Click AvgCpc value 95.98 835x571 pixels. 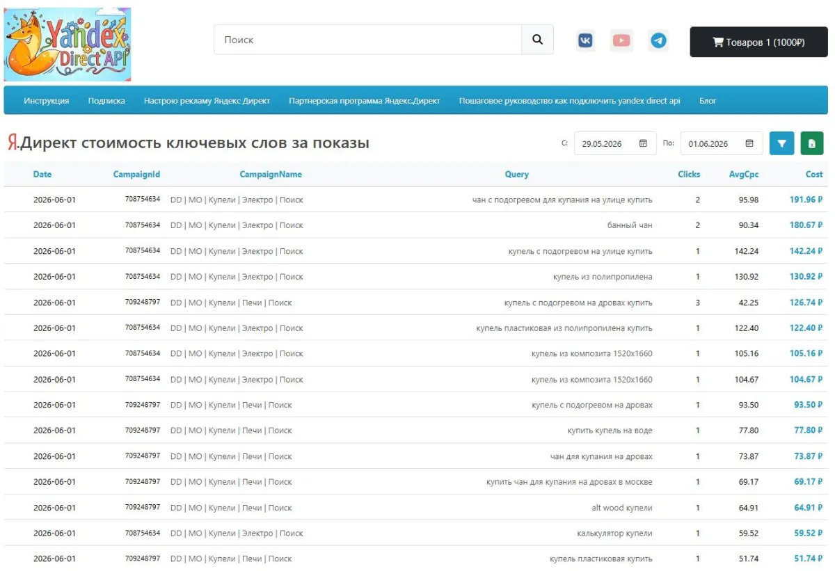tap(749, 200)
